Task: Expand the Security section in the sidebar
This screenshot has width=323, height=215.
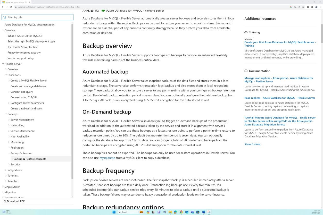Action: click(9, 164)
